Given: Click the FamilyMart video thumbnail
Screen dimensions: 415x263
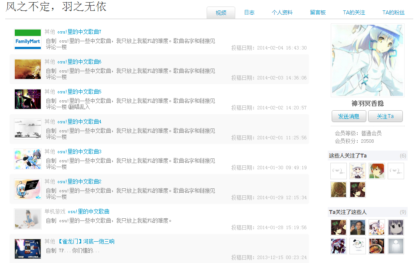Looking at the screenshot, I should point(27,39).
